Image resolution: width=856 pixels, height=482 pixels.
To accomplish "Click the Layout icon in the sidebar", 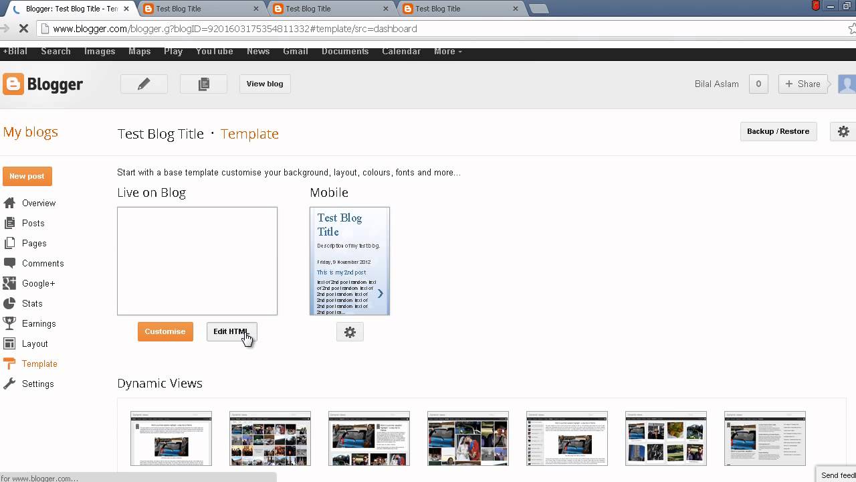I will [x=9, y=343].
